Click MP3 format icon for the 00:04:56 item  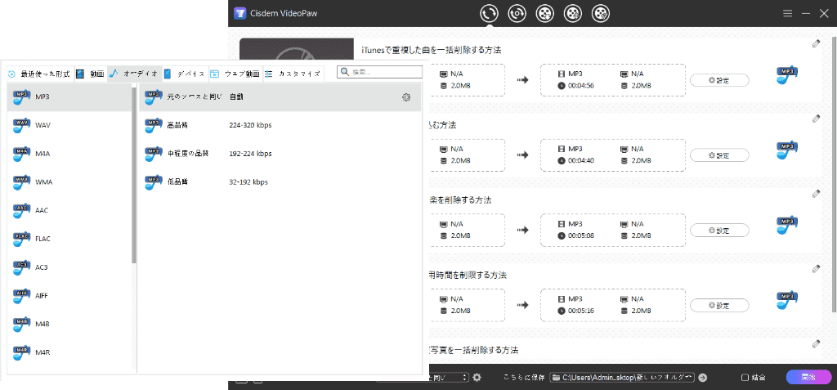pyautogui.click(x=786, y=75)
